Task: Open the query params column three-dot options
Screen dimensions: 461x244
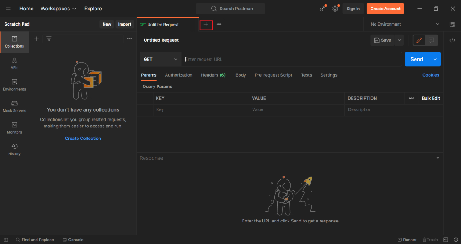Action: point(411,98)
